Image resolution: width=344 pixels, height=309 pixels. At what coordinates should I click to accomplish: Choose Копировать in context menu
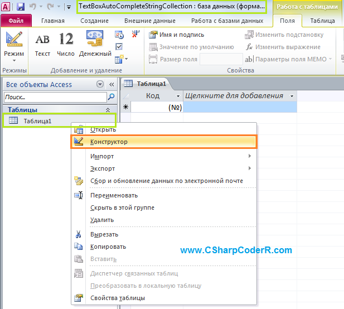point(164,247)
